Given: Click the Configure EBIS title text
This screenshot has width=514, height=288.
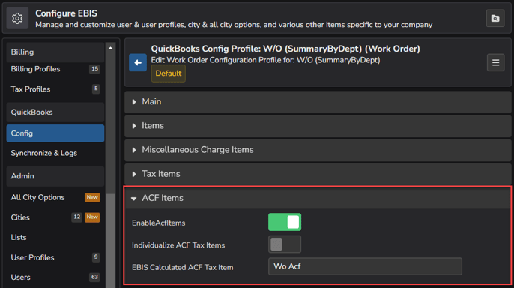Looking at the screenshot, I should (66, 13).
